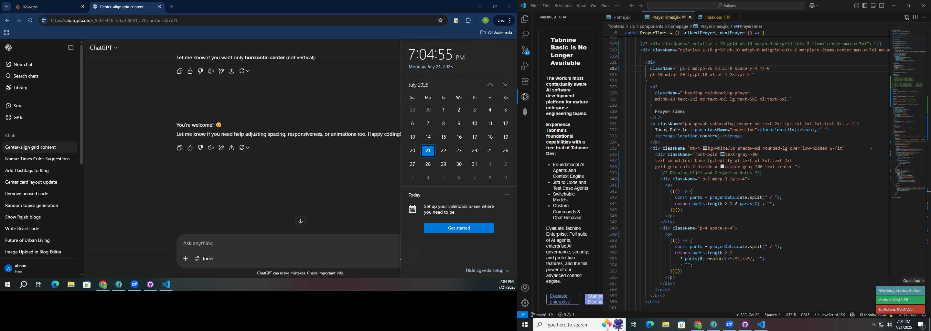Open the File menu in VS Code

point(534,6)
